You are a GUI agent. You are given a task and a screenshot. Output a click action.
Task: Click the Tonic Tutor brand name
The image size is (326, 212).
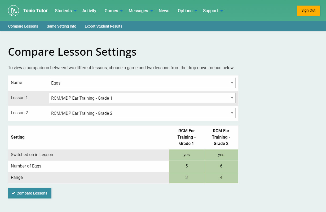click(35, 11)
